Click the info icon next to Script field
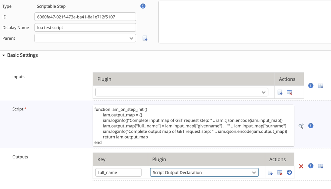This screenshot has width=331, height=189. 311,126
